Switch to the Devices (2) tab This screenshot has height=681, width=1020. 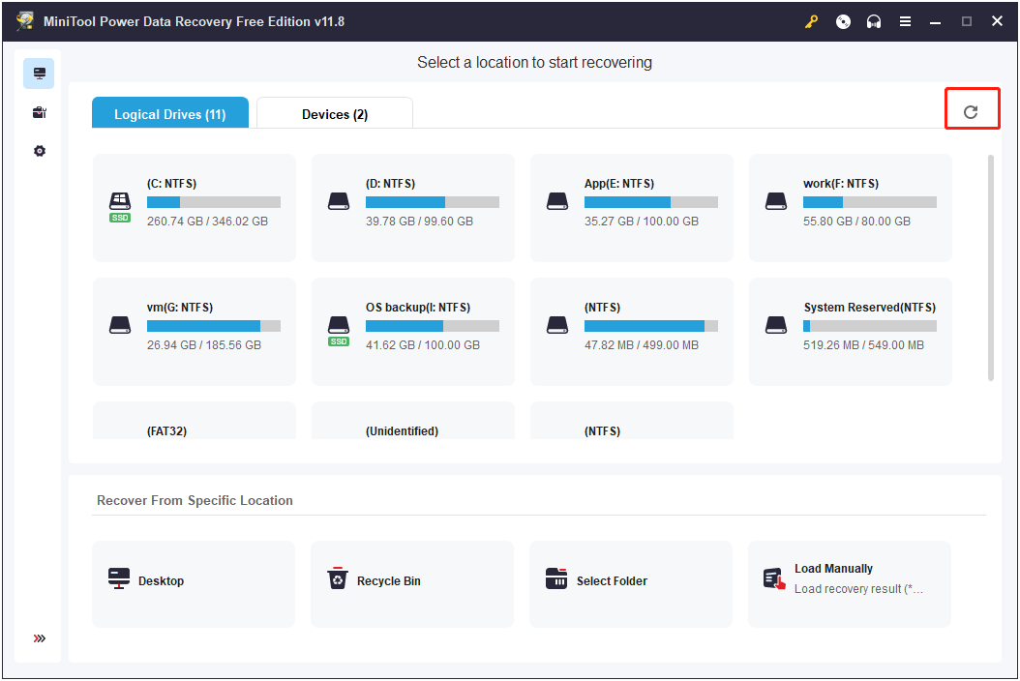click(x=335, y=113)
